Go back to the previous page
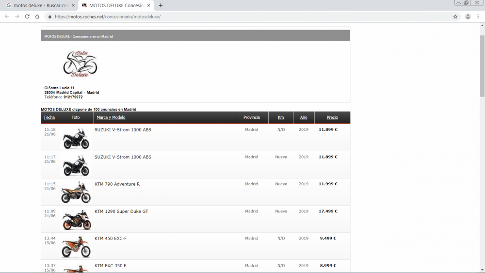The image size is (485, 273). [7, 16]
